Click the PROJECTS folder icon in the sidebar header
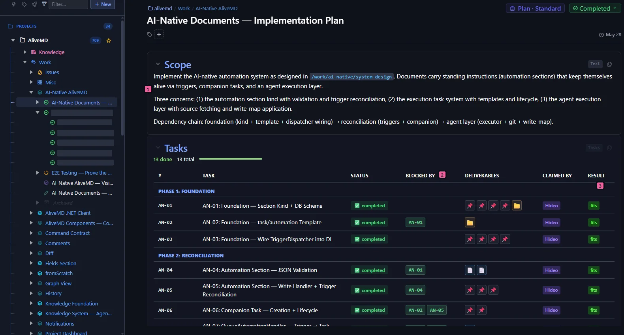This screenshot has height=335, width=624. [x=10, y=26]
